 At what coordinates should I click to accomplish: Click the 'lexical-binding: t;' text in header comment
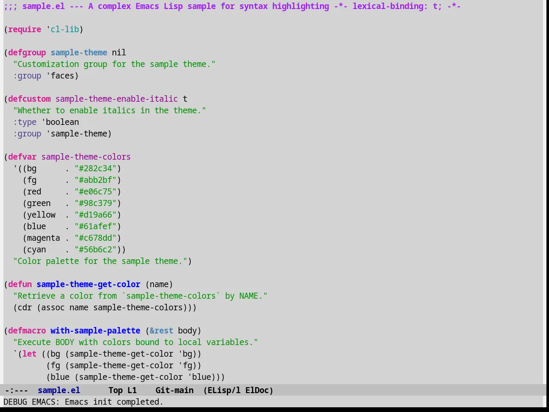click(397, 6)
